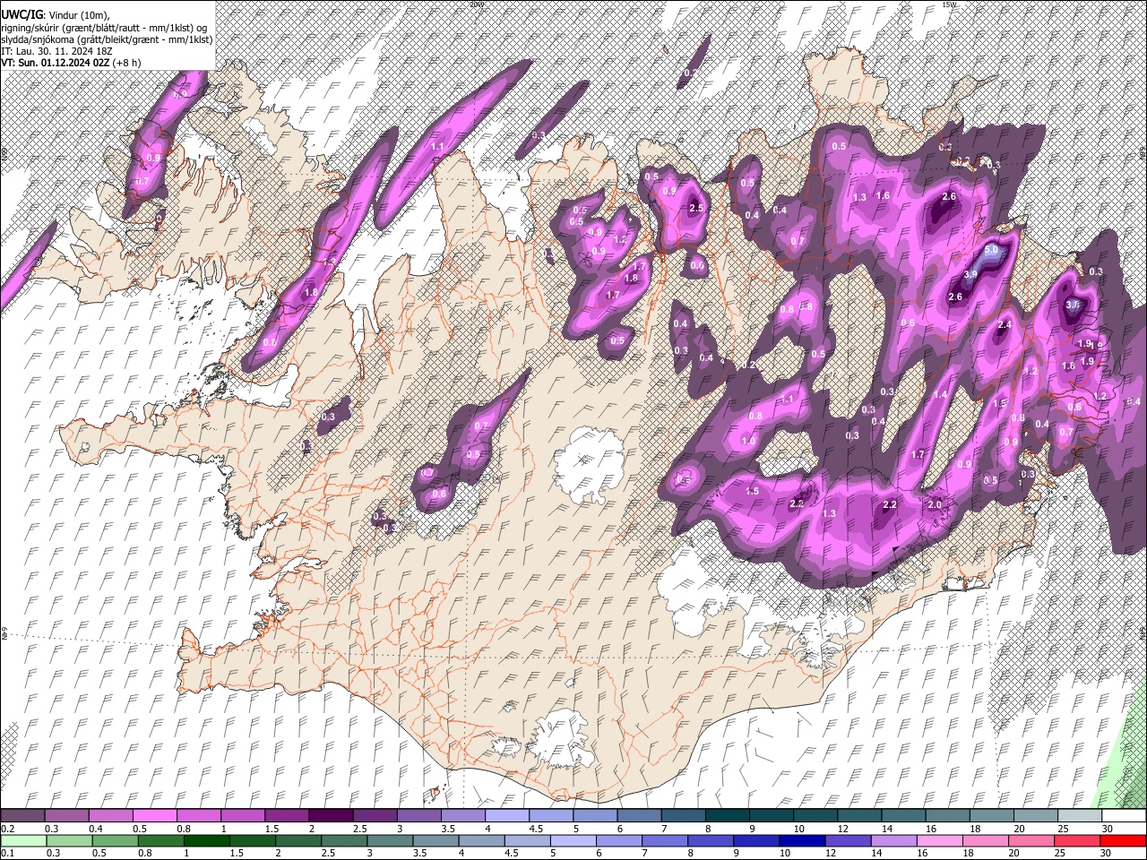
Task: Click the 'IT: Lau. 30. 11. 2024 18Z' line
Action: point(57,51)
